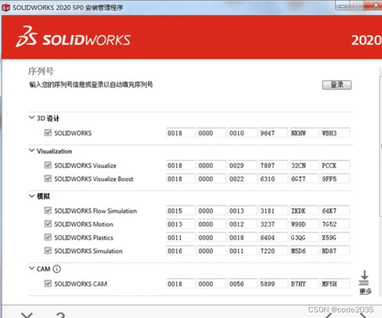Uncheck the SOLIDWORKS CAM checkbox
The image size is (382, 318).
pyautogui.click(x=48, y=284)
